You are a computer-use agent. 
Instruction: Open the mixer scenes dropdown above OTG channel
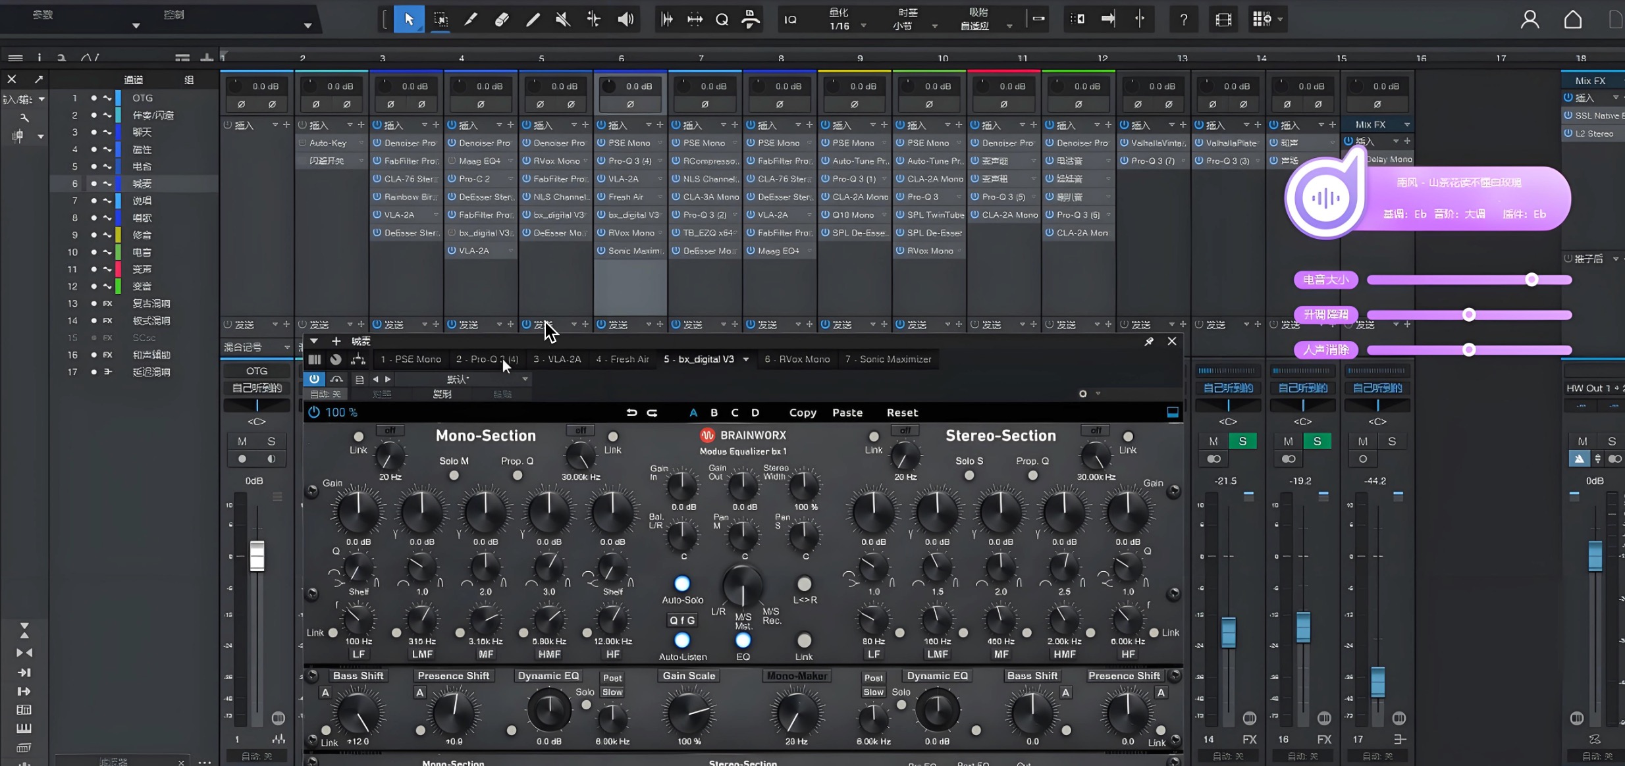pyautogui.click(x=286, y=347)
